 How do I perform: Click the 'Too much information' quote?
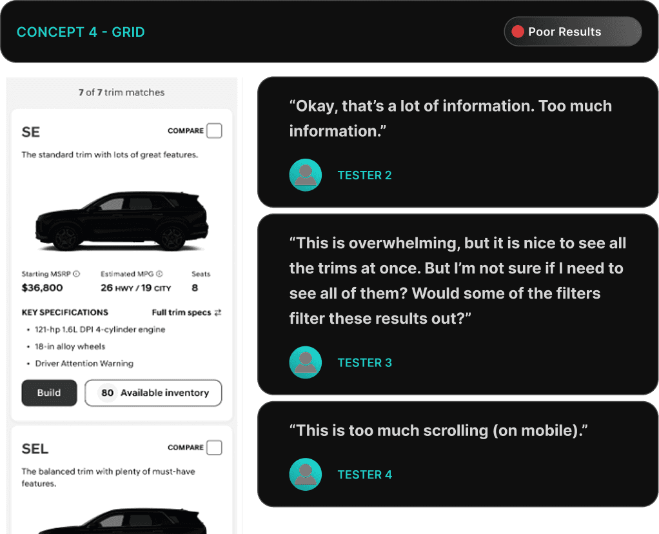(x=451, y=119)
